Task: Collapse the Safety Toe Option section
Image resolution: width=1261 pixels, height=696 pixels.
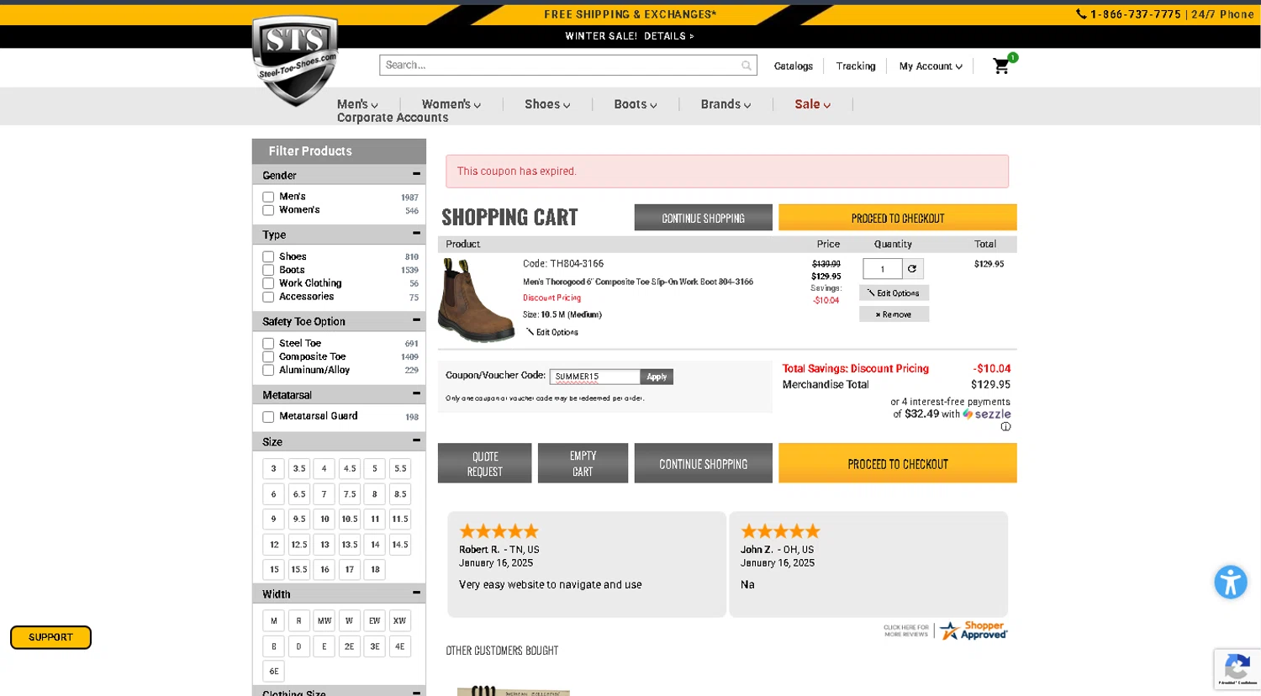Action: 416,320
